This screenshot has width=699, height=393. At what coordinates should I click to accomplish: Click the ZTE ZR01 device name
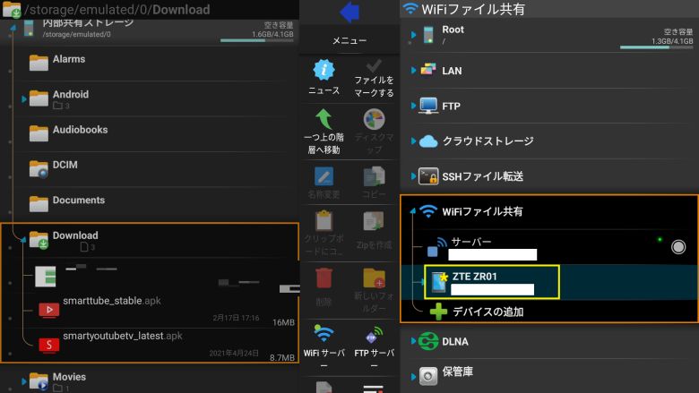(475, 277)
